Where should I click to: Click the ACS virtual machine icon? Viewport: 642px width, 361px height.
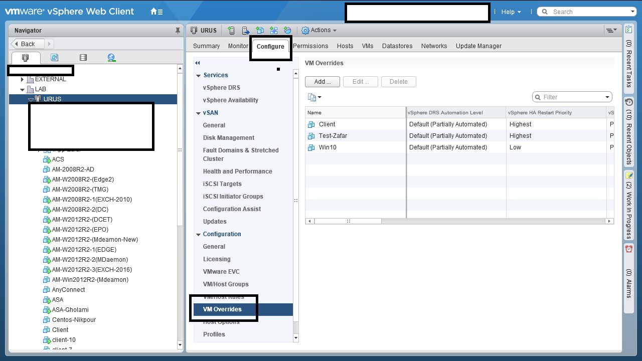pos(47,159)
